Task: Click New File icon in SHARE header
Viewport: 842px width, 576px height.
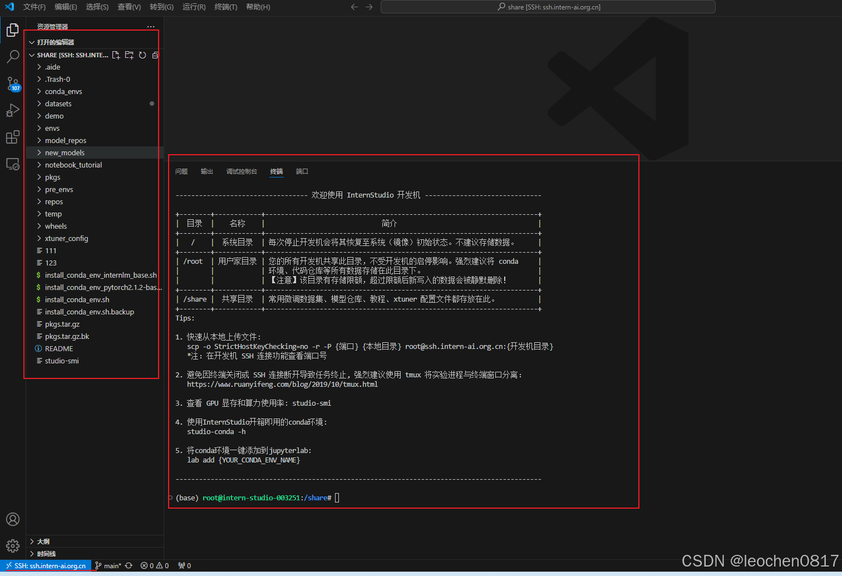Action: click(116, 55)
